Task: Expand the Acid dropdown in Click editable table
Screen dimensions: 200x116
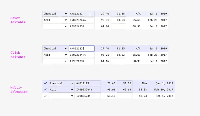Action: (55, 55)
